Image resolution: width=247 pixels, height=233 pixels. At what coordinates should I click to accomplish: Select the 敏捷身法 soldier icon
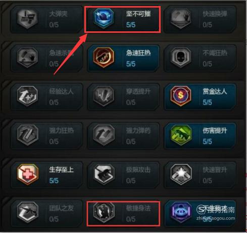(x=104, y=212)
